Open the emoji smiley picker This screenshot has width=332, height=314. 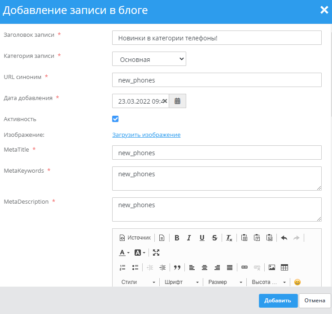297,282
